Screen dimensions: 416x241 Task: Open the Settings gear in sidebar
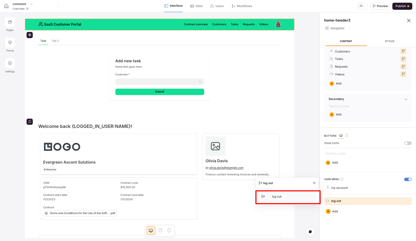pos(10,63)
